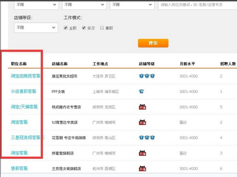Open the 淘宝店晚班客服 job link
Viewport: 237px width, 177px height.
click(26, 76)
